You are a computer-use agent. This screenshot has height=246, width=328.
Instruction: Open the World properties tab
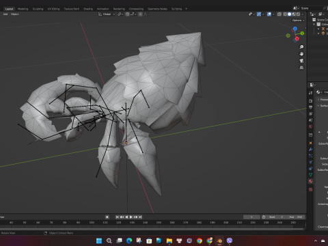[311, 126]
